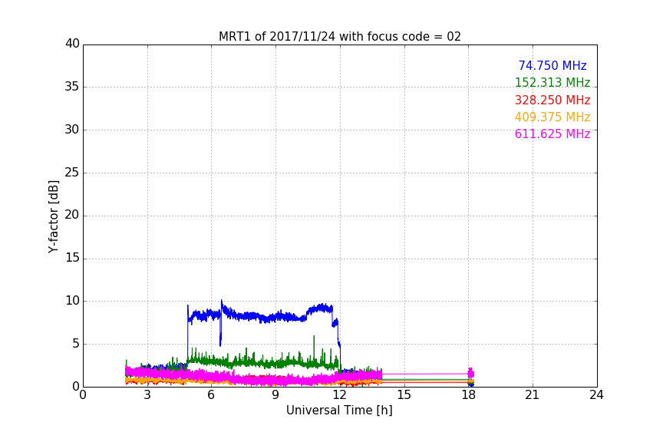This screenshot has width=663, height=442.
Task: Click the x-axis tick value 3
Action: tap(147, 395)
